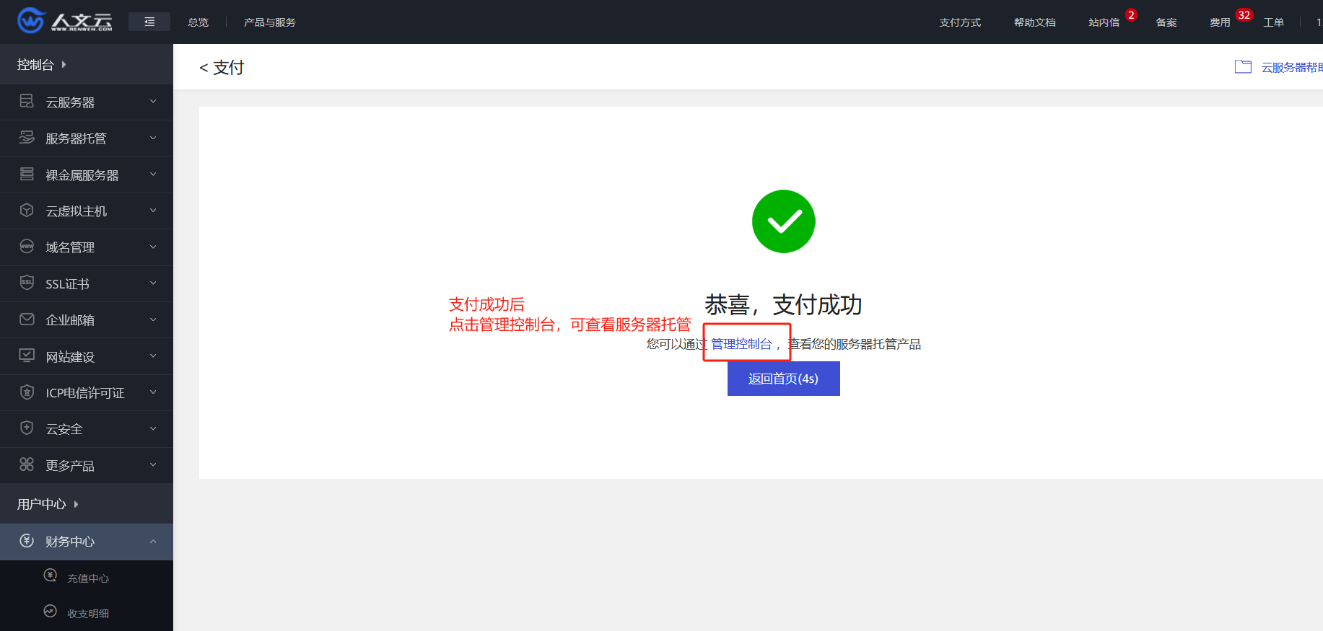Select 充值中心 in sidebar

(88, 578)
